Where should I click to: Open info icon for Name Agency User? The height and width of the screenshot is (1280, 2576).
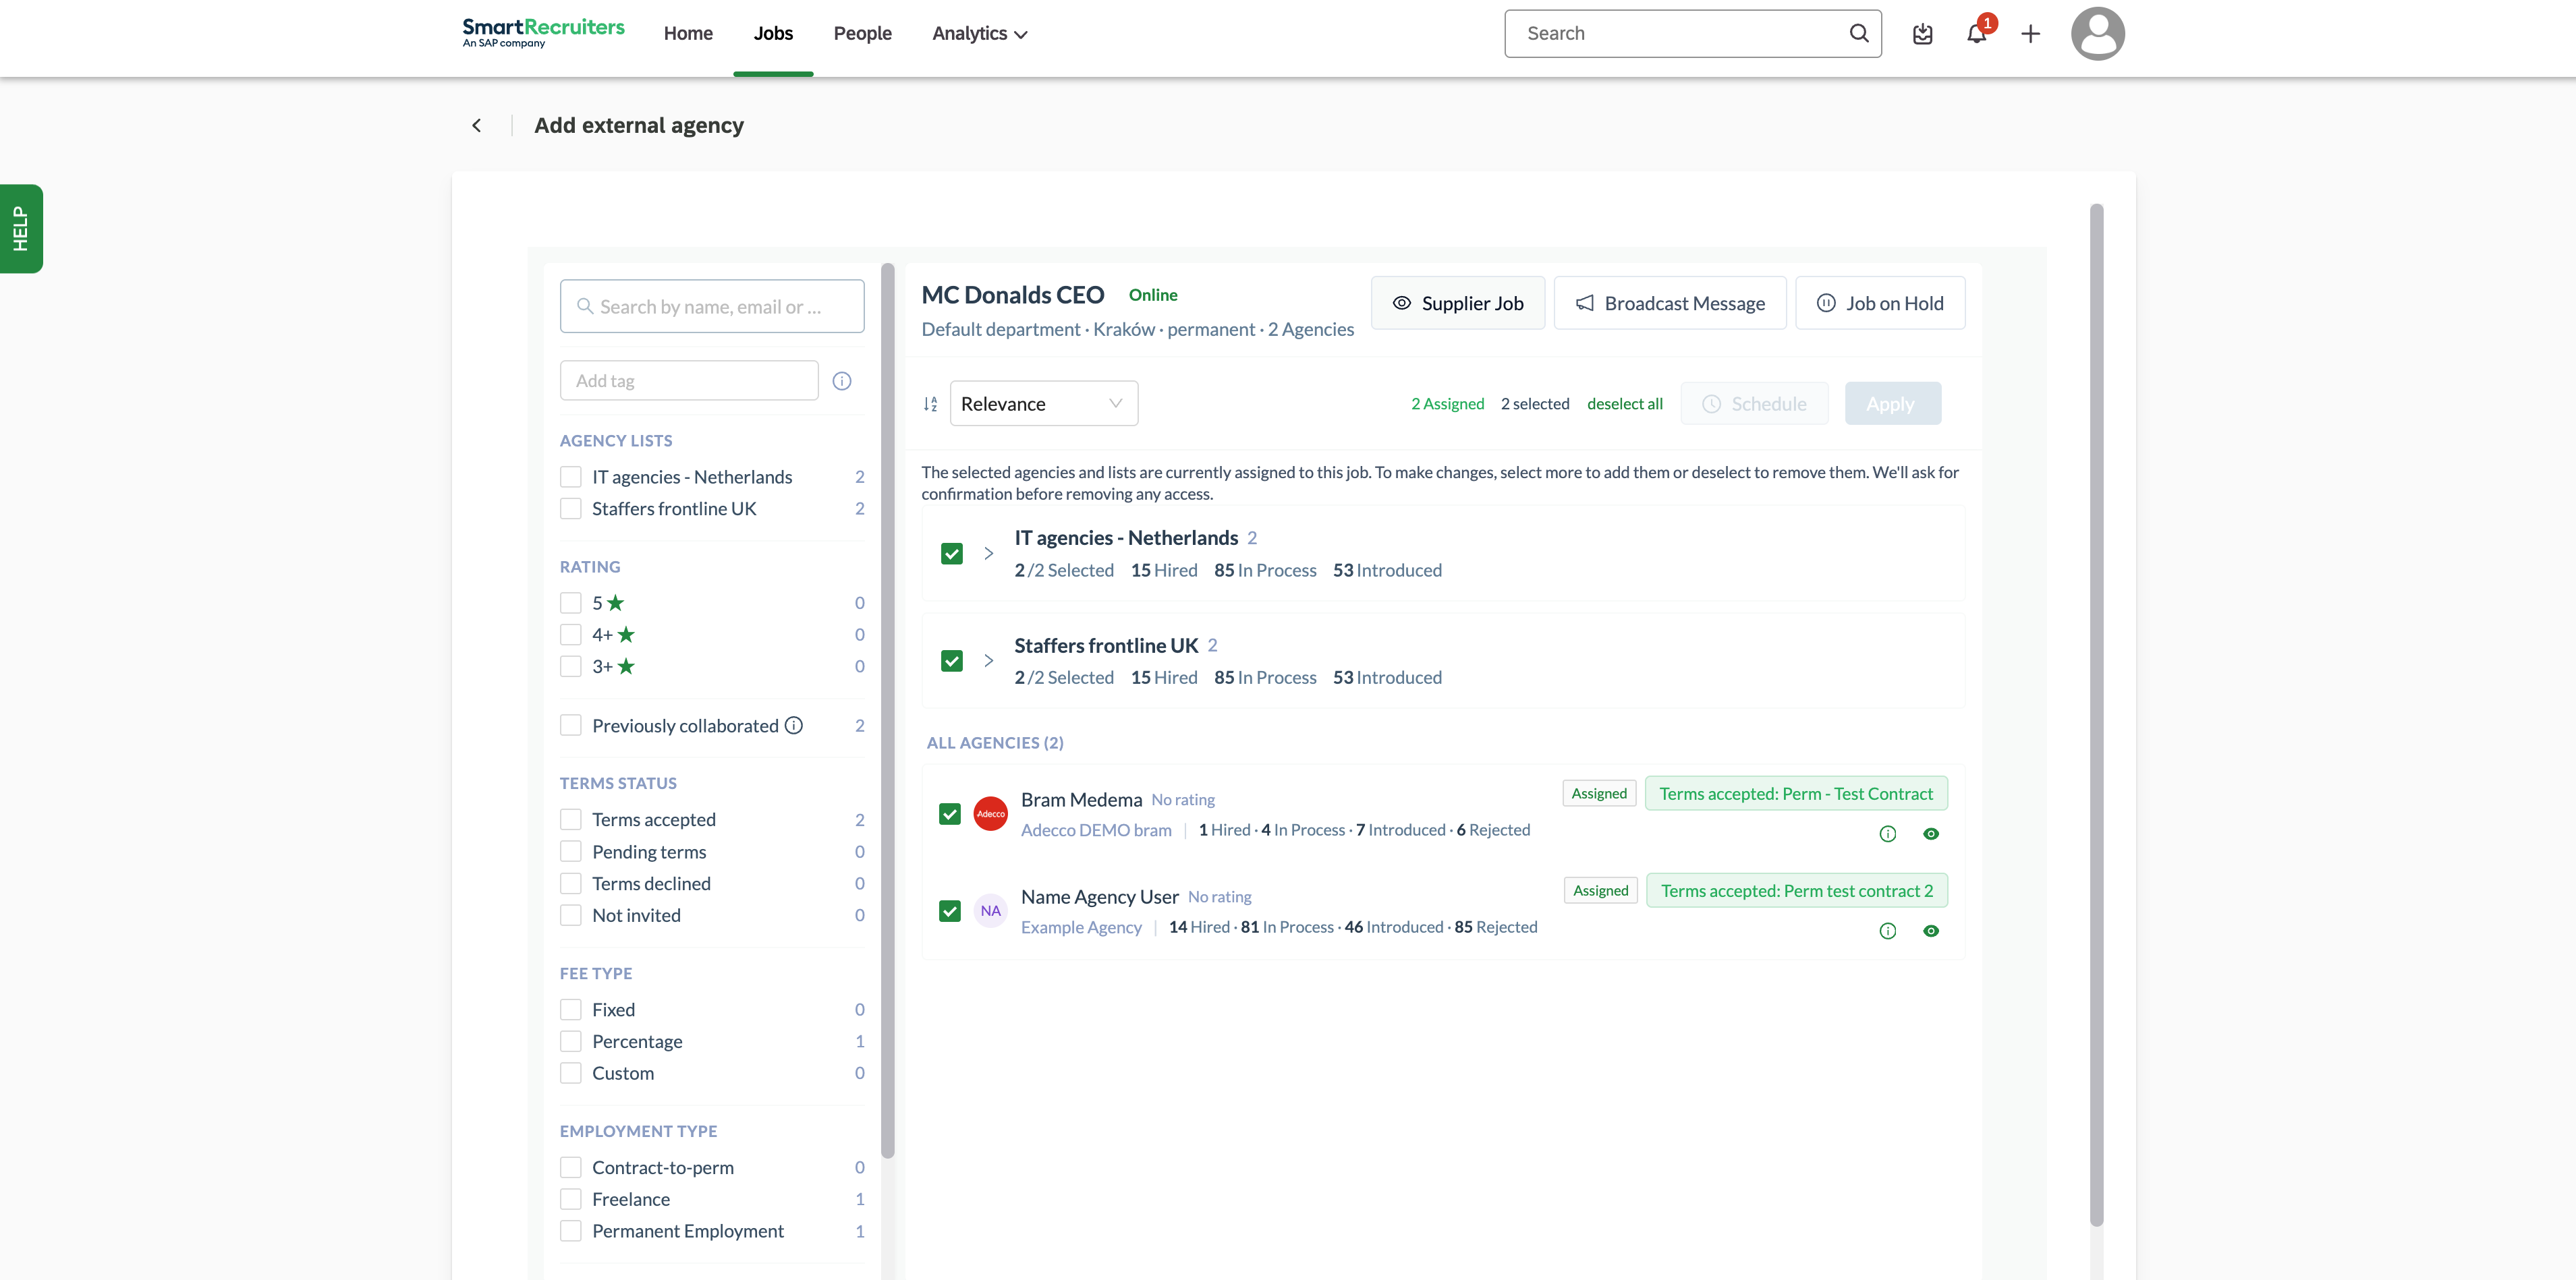point(1887,930)
